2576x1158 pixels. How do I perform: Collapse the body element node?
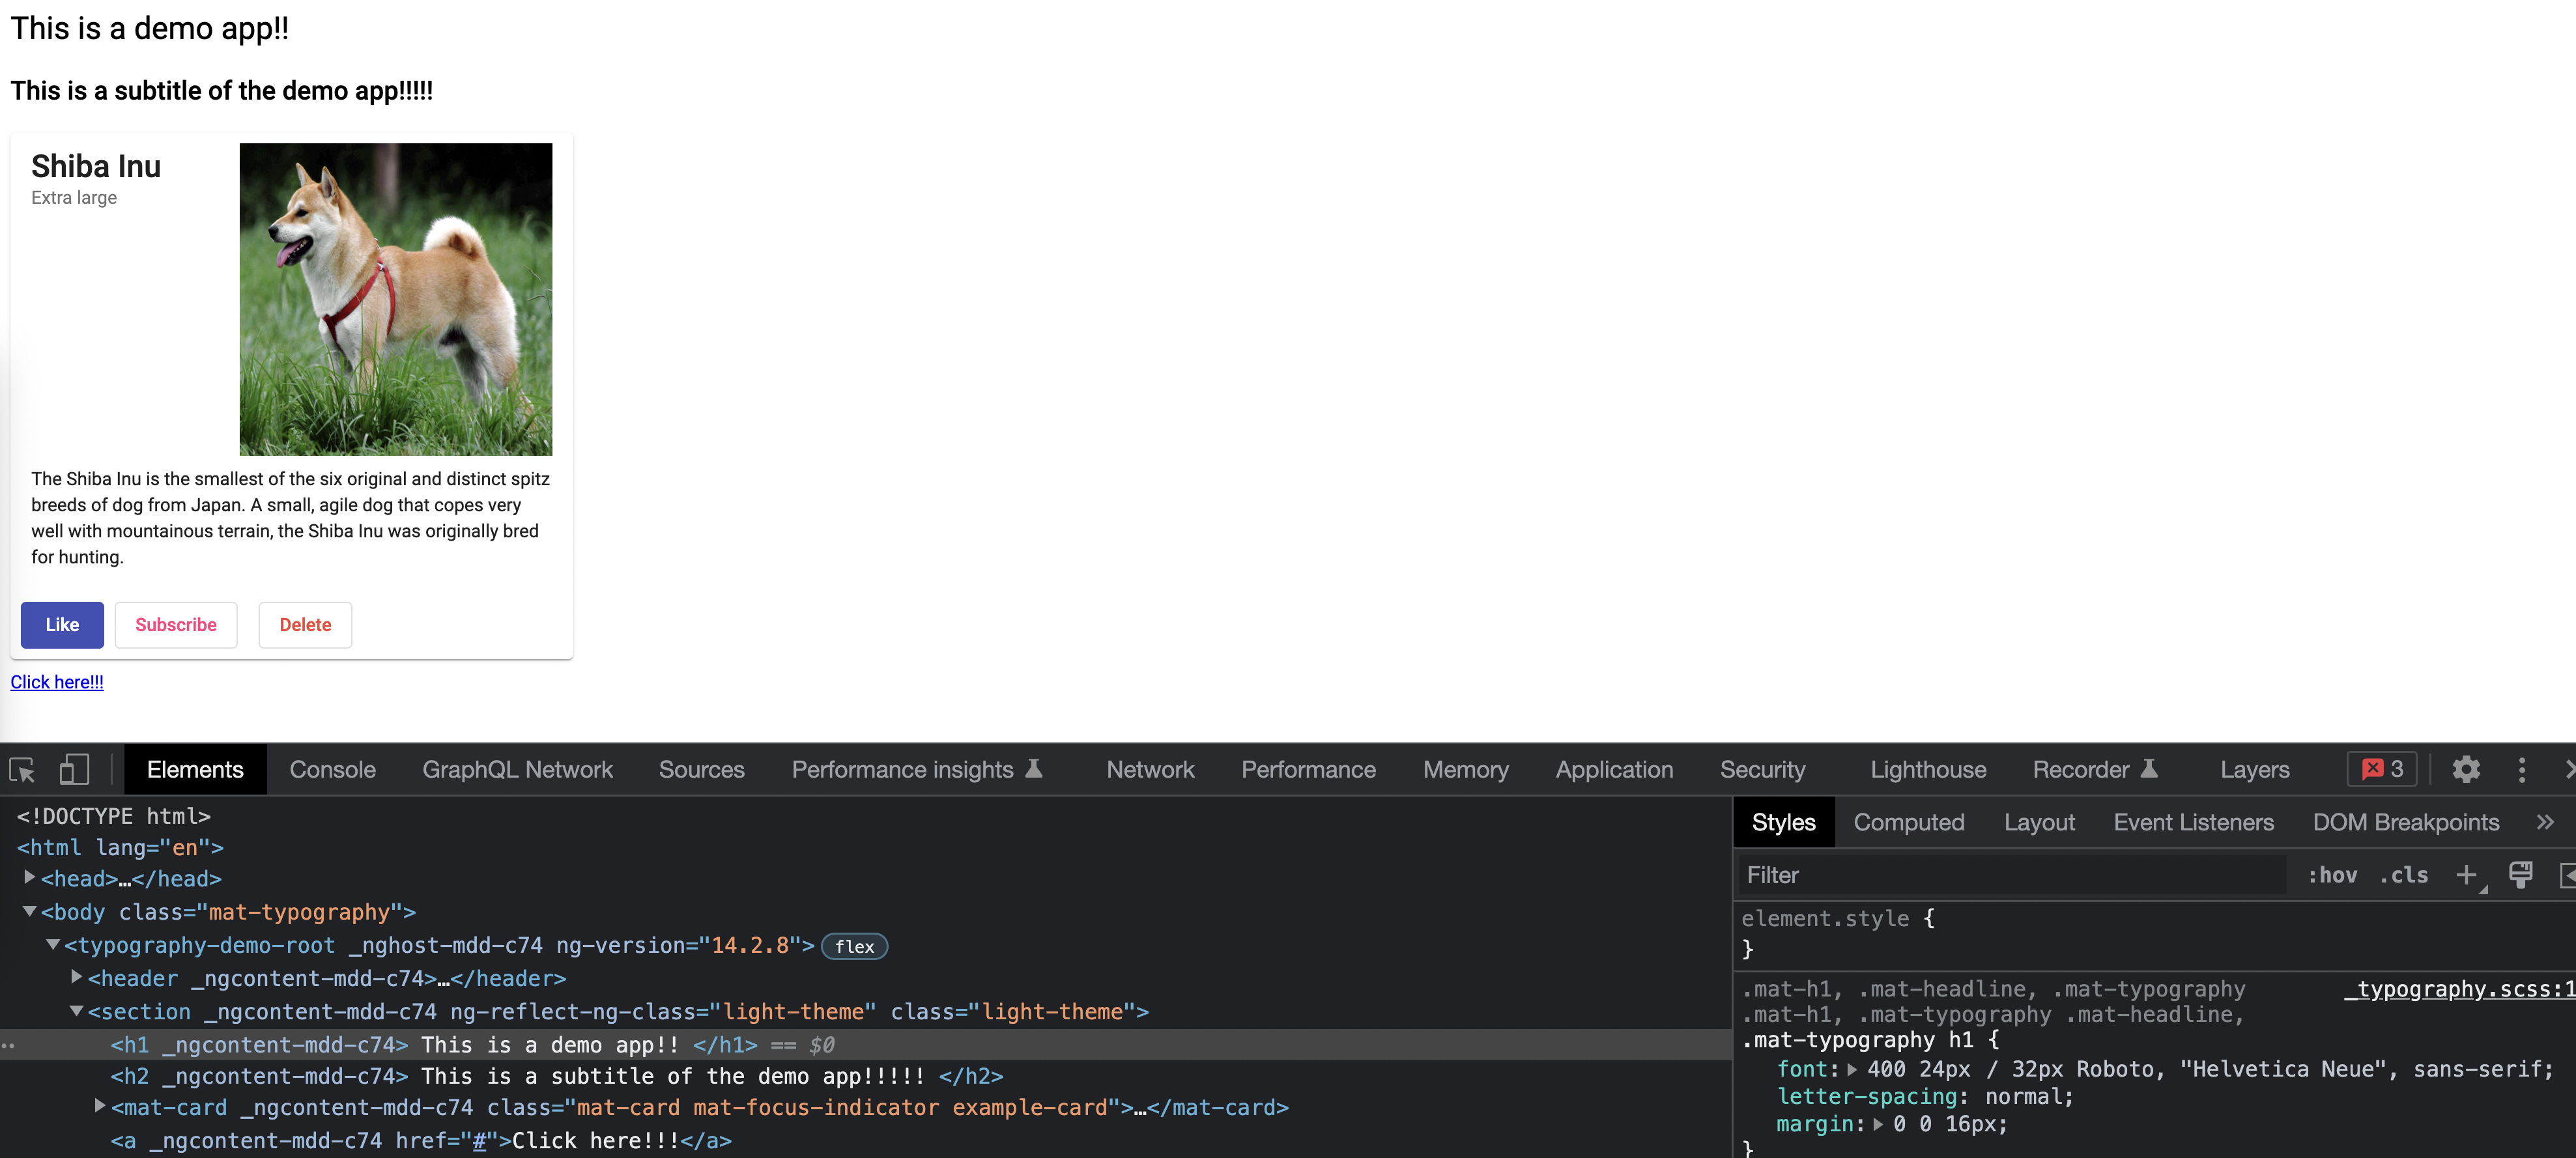click(28, 911)
